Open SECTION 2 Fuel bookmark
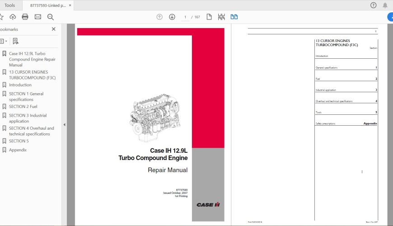This screenshot has height=226, width=393. click(23, 106)
